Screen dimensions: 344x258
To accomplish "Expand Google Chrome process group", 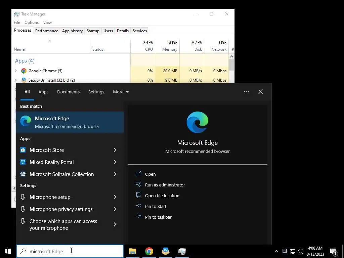I will (15, 71).
